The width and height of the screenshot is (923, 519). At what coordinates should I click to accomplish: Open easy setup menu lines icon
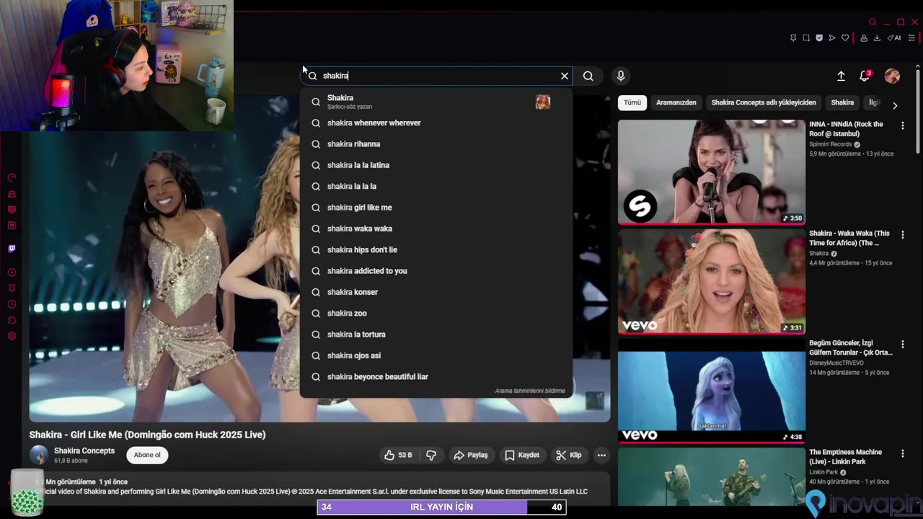click(x=912, y=38)
